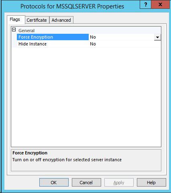Cancel the properties dialog

pos(86,183)
